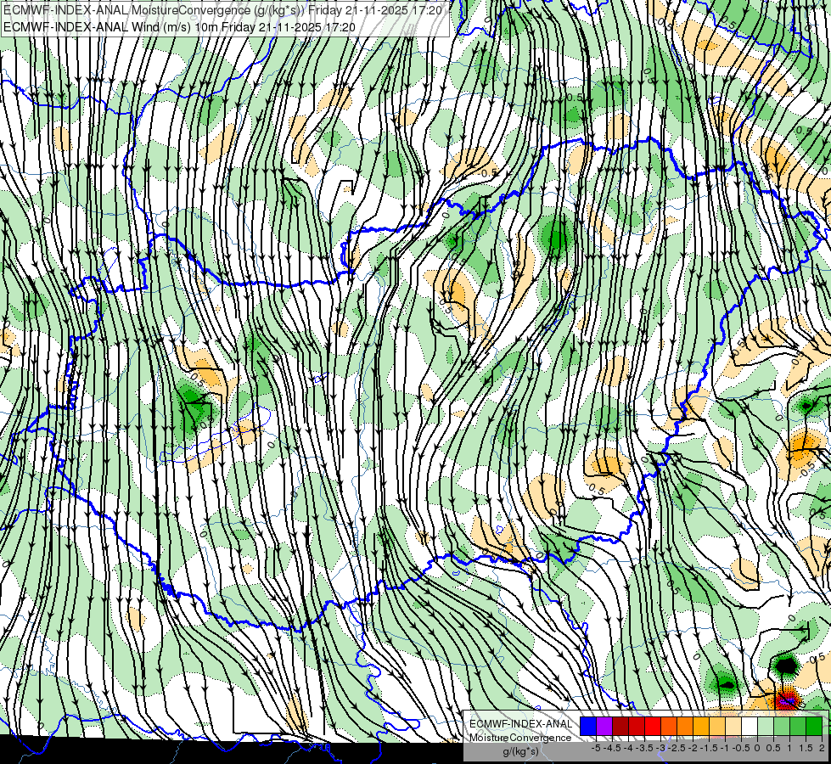The image size is (831, 764).
Task: Select the legend tick label -3
Action: click(x=660, y=748)
